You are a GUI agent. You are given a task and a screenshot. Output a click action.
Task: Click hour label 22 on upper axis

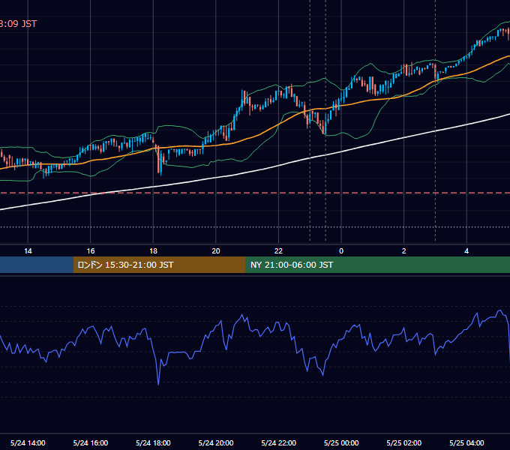pos(278,251)
